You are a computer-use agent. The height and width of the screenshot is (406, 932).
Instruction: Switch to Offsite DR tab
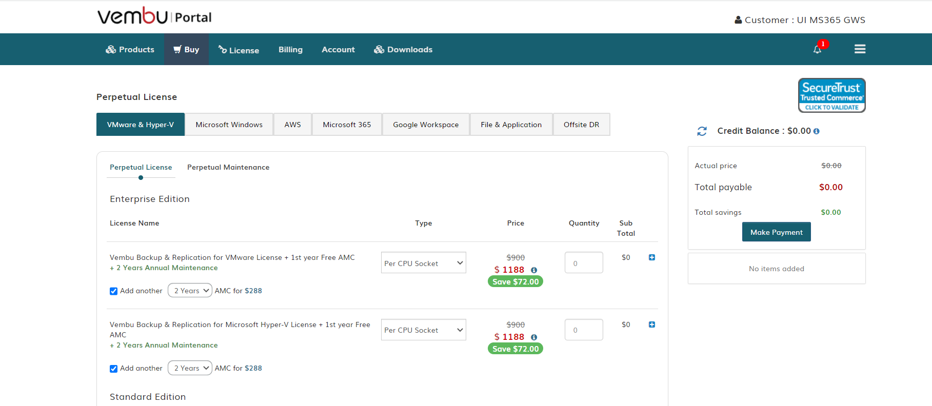click(581, 125)
